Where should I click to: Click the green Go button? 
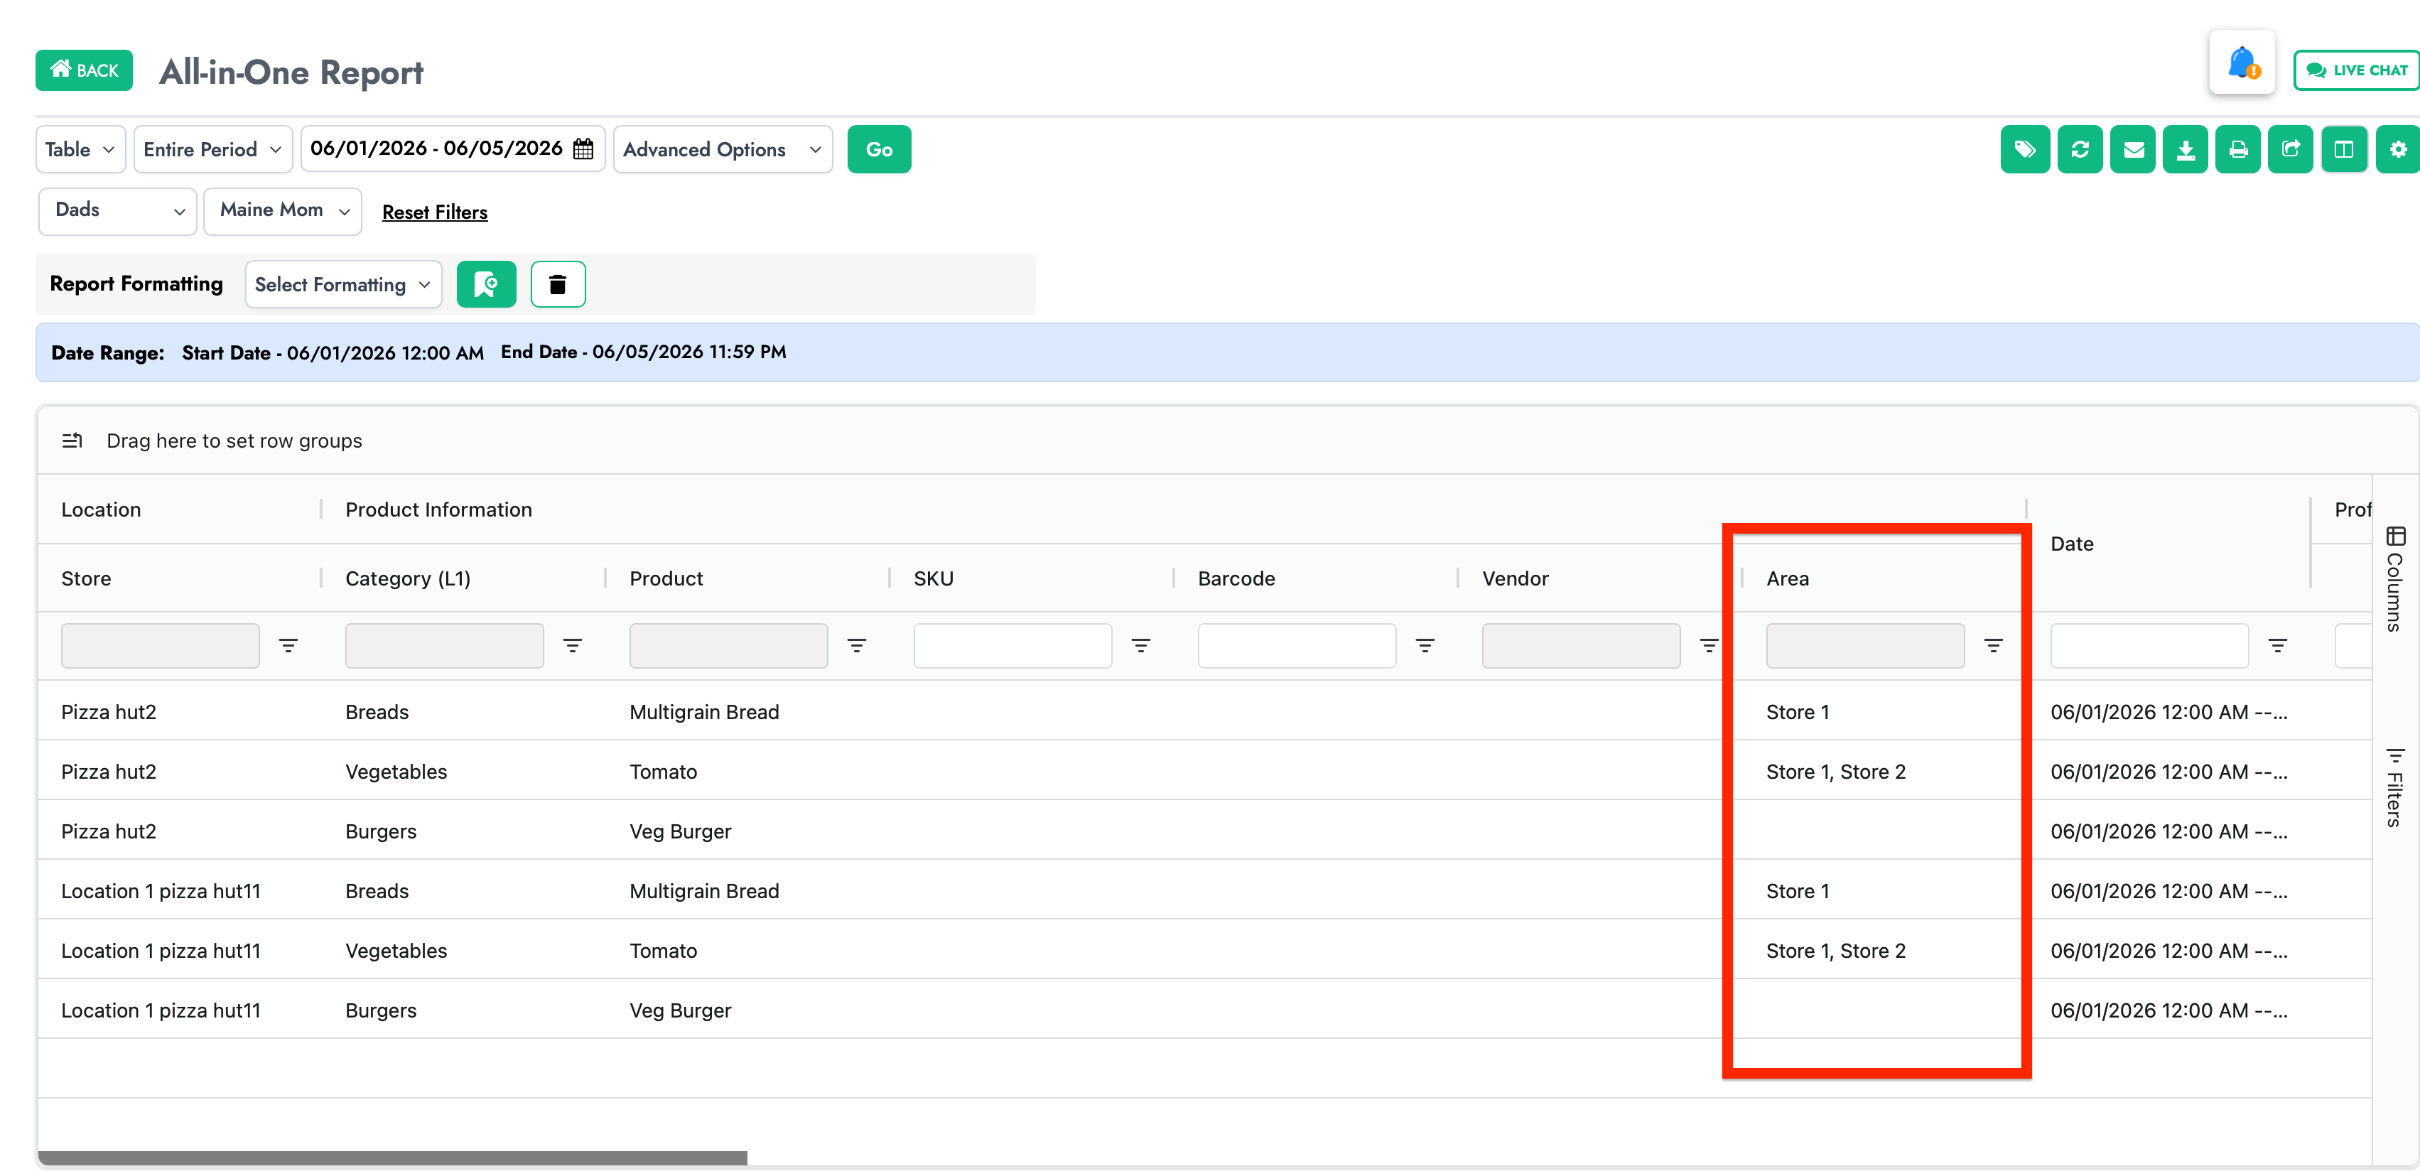tap(880, 149)
